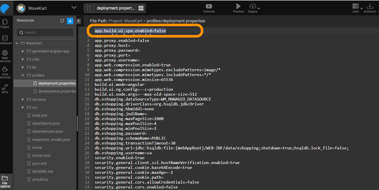379x190 pixels.
Task: Open Java Services from the sidebar
Action: tap(5, 72)
